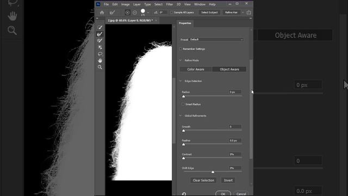348x196 pixels.
Task: Select the Refine Edge Brush tool
Action: click(100, 34)
